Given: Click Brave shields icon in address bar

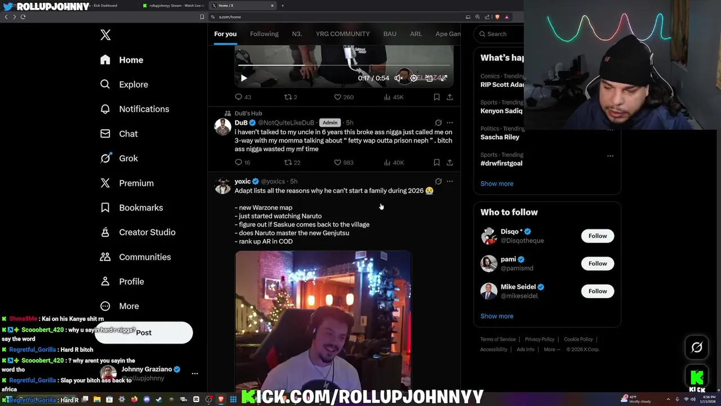Looking at the screenshot, I should (x=497, y=17).
